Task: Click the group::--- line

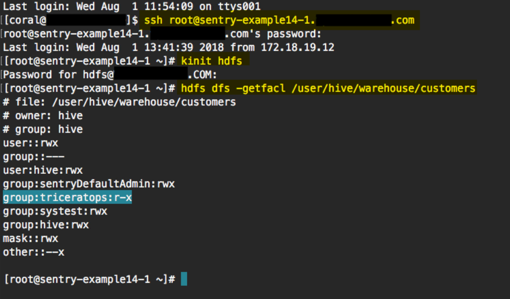Action: [x=33, y=157]
